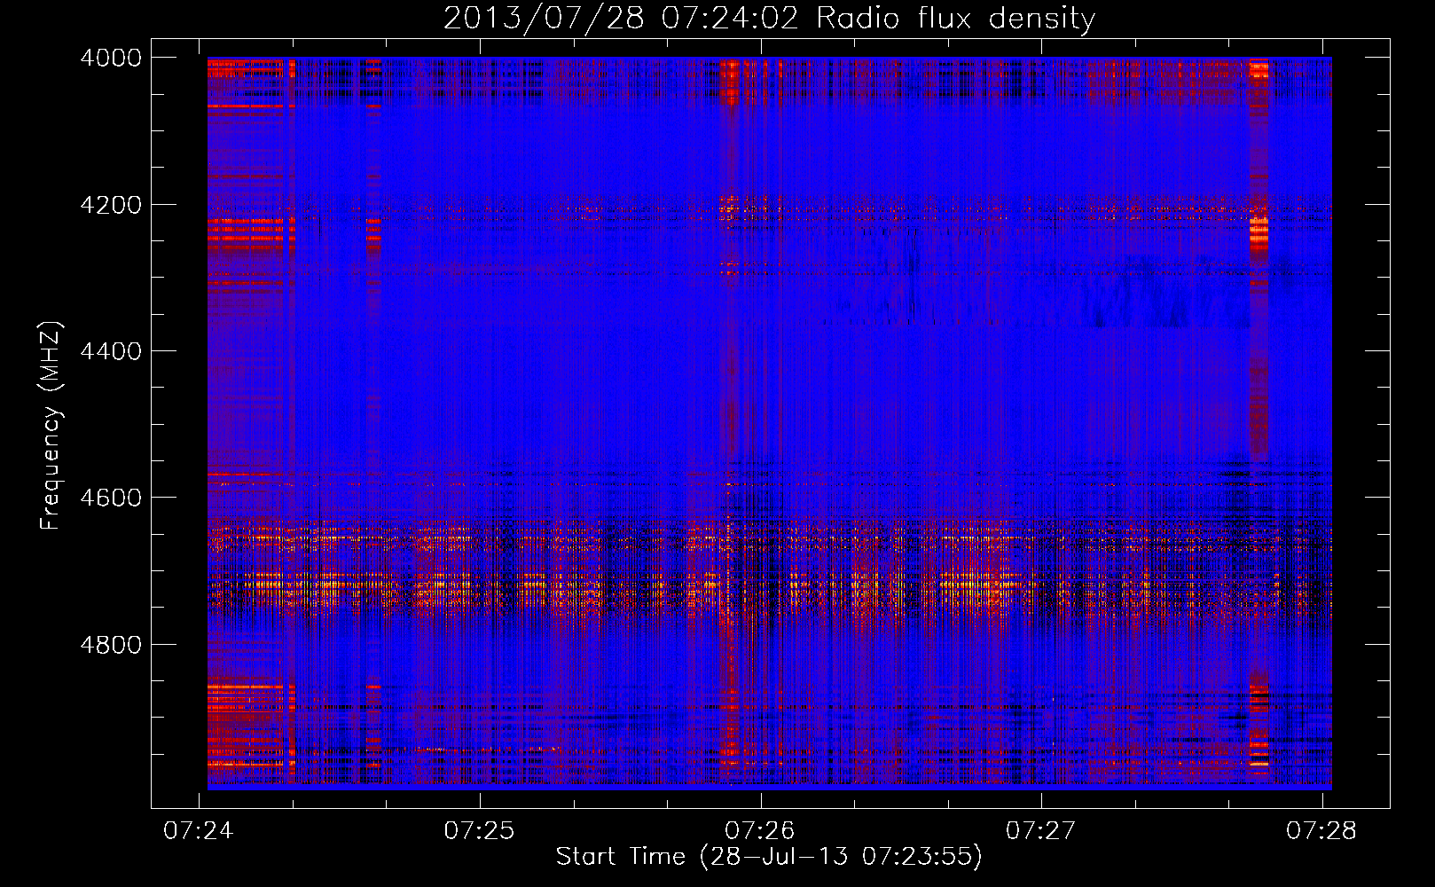Select the 4200 frequency axis label

click(x=110, y=205)
